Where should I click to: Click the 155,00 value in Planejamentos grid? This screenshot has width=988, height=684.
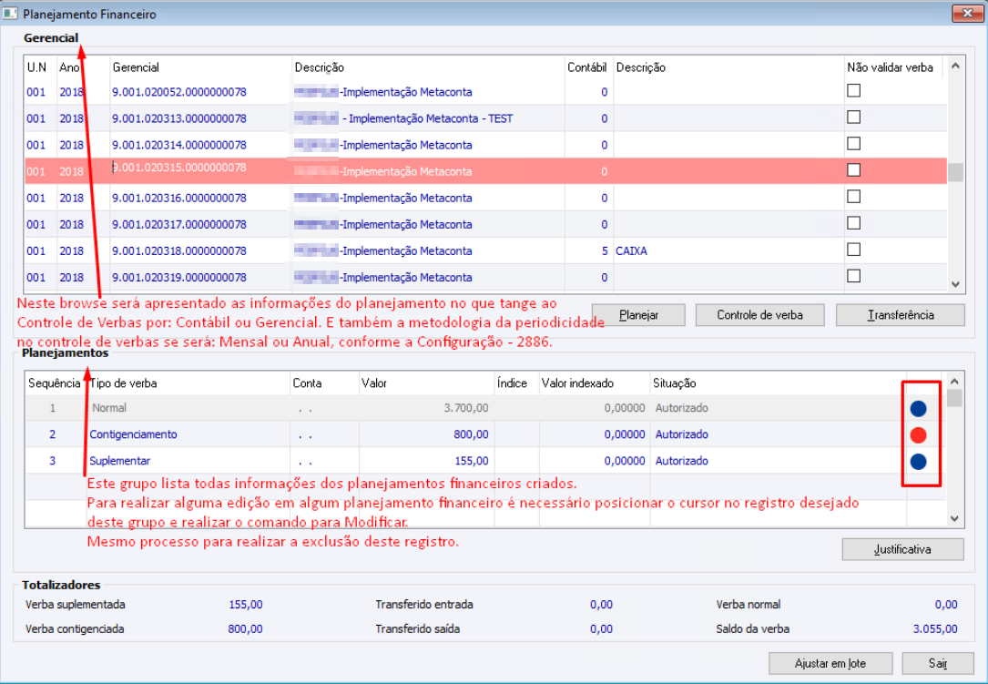472,462
